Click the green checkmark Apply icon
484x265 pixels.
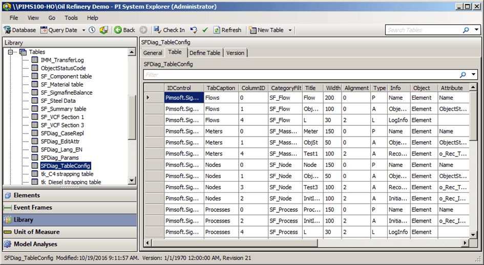(205, 30)
